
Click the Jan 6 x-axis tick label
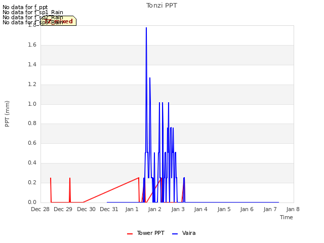click(247, 209)
